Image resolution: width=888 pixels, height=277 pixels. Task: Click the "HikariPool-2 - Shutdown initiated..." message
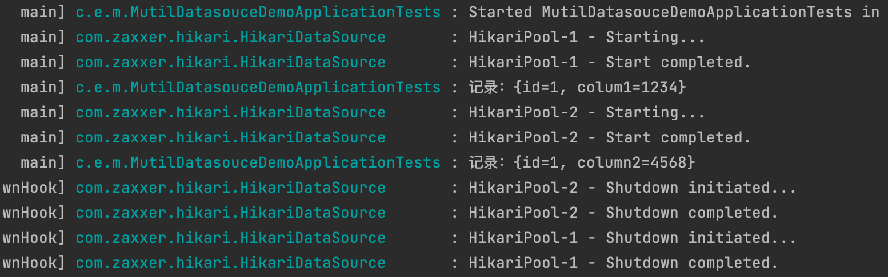point(632,188)
